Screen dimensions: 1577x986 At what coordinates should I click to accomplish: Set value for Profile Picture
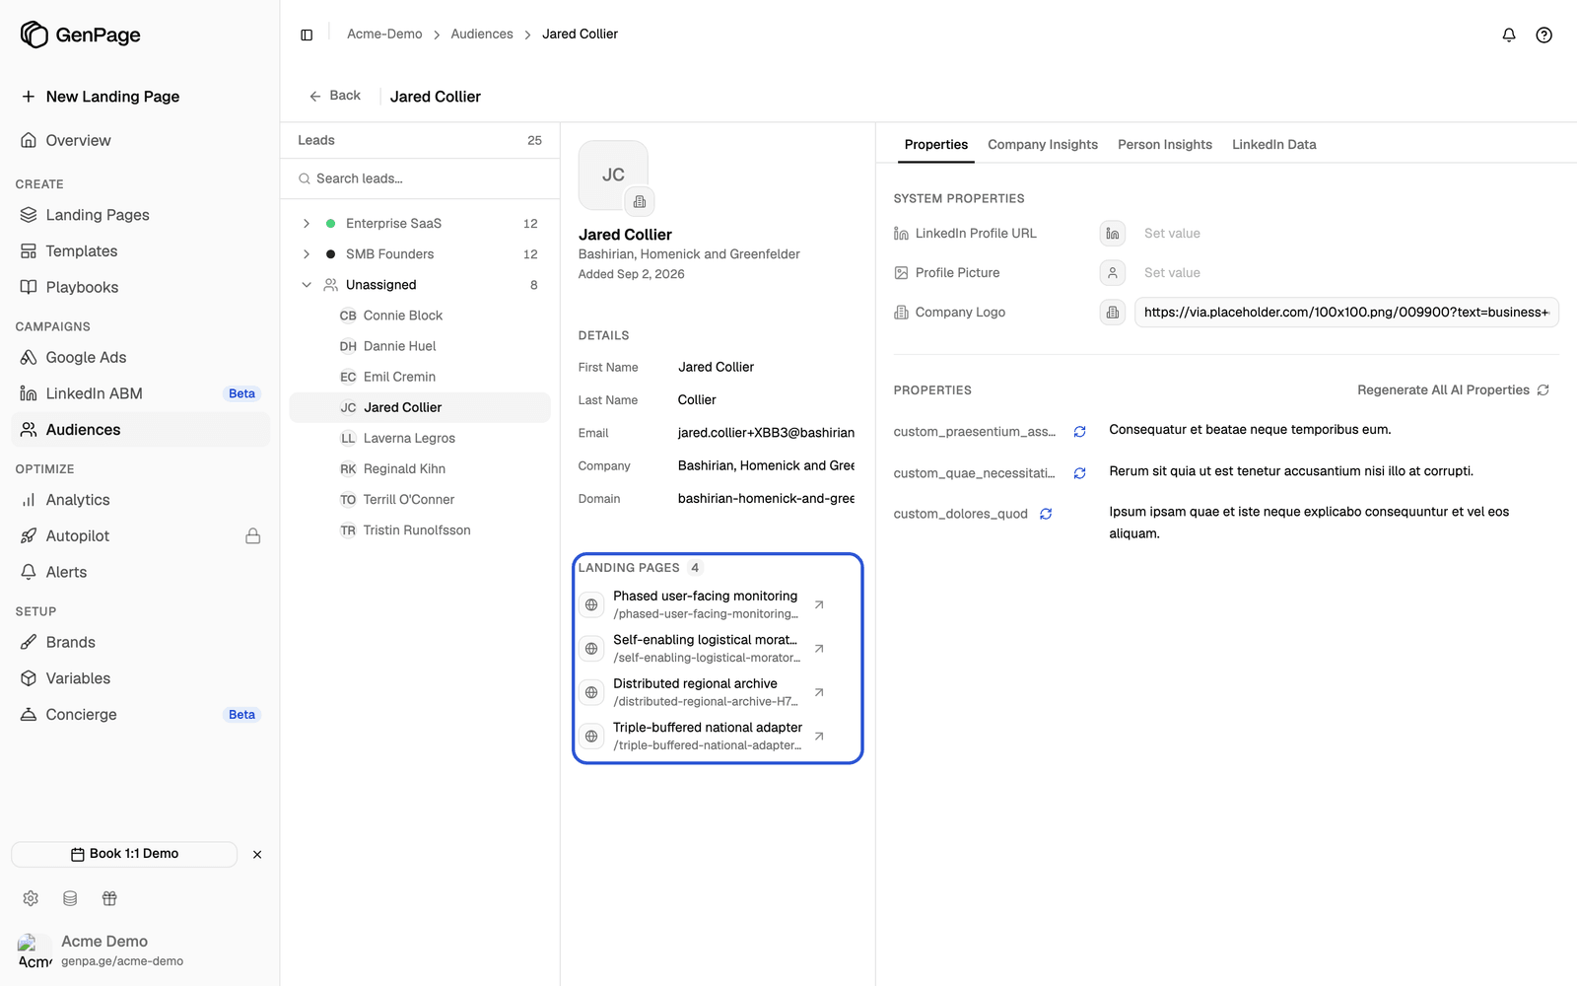pos(1346,273)
